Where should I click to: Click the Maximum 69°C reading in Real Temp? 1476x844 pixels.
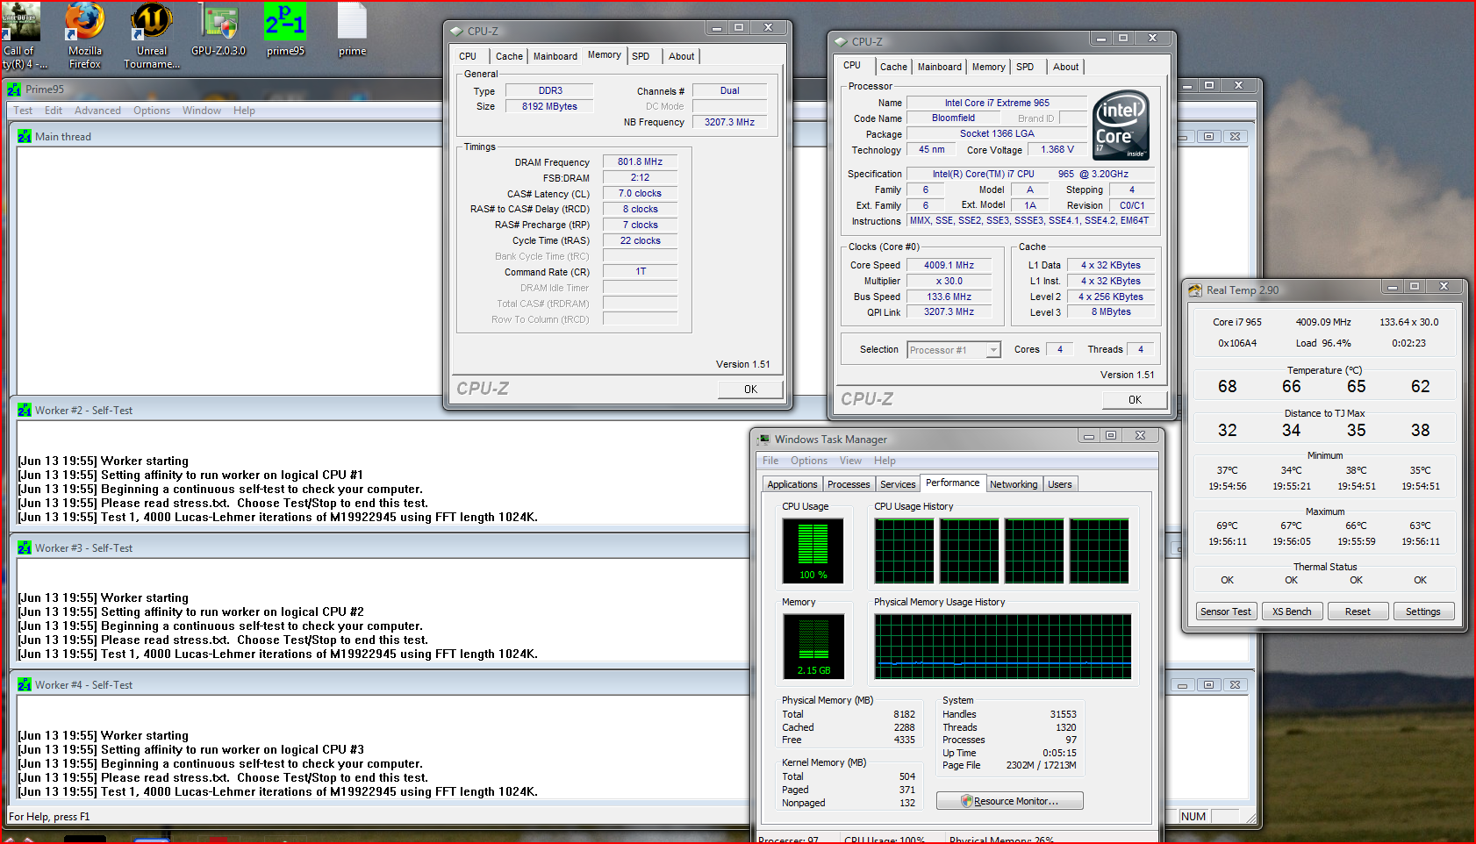tap(1227, 526)
